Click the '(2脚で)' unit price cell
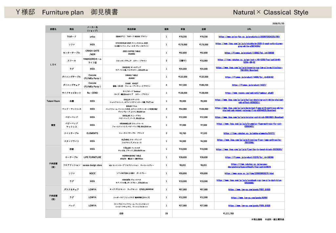Viewport: 336px width, 233px height. click(x=183, y=61)
